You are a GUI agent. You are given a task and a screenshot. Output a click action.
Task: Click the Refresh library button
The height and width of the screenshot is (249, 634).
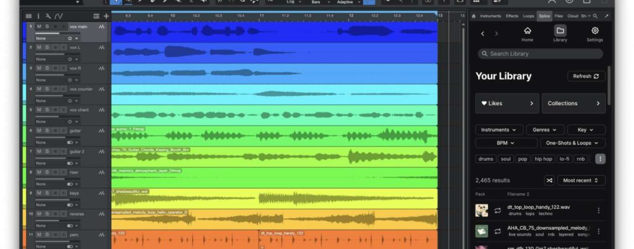[586, 76]
